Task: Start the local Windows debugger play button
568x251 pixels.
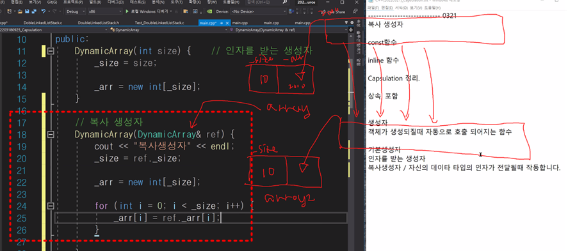Action: click(x=127, y=11)
